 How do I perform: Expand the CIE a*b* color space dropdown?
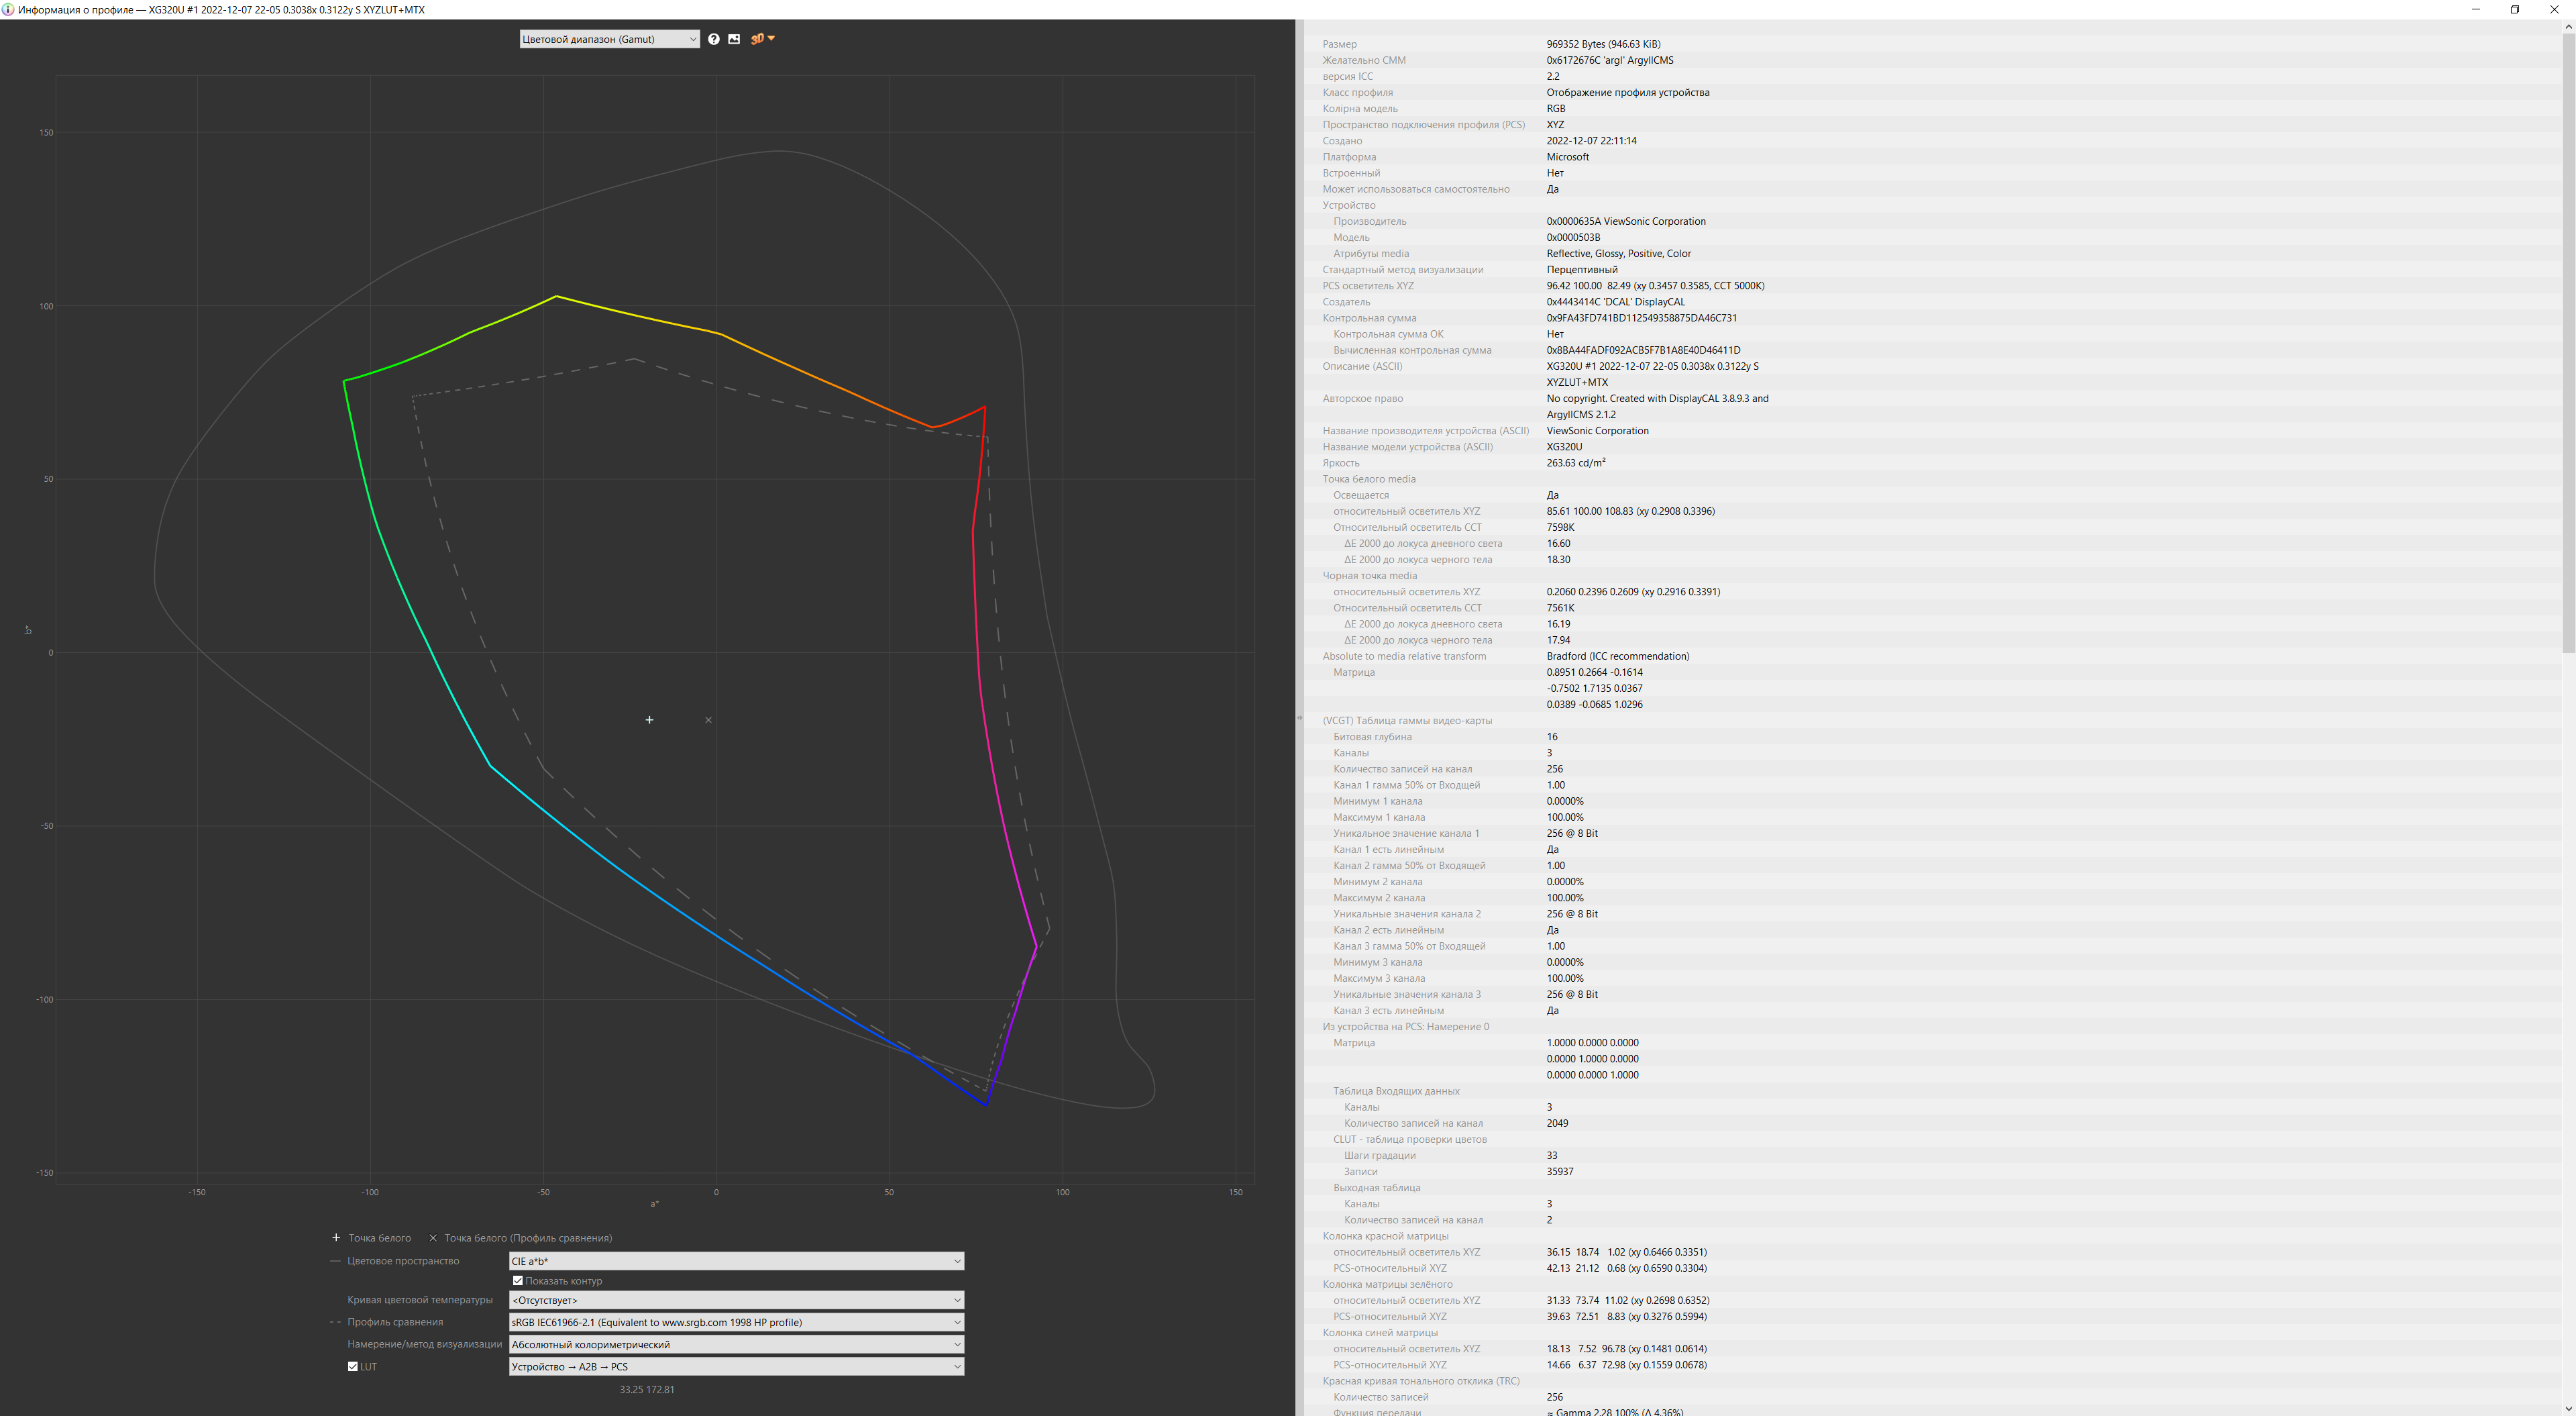[735, 1261]
